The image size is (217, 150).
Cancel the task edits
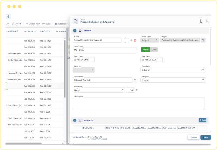(x=194, y=138)
